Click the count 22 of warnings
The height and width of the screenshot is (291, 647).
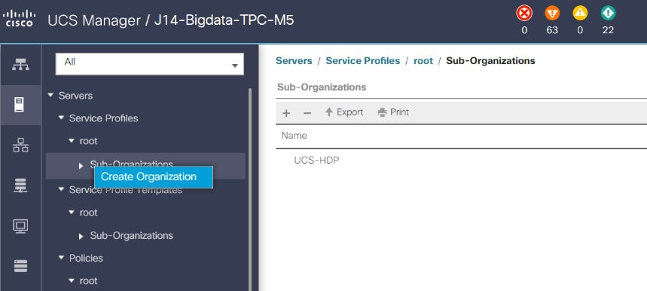[609, 30]
